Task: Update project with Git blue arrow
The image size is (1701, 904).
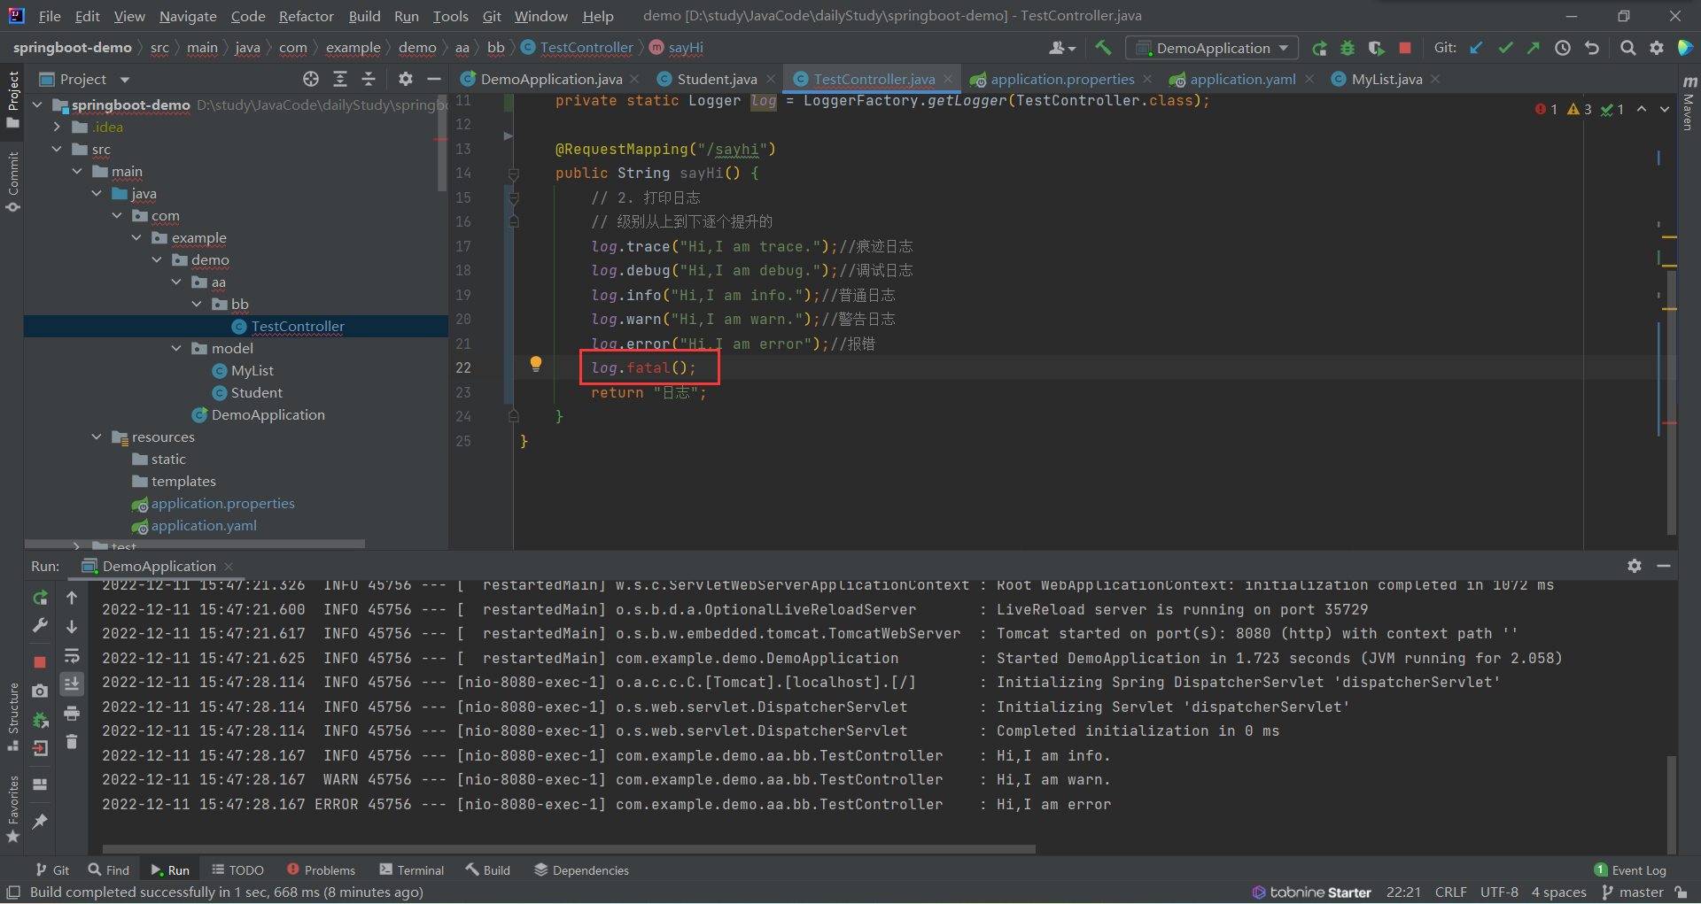Action: tap(1476, 48)
